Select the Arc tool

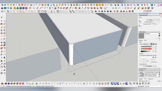click(2, 36)
